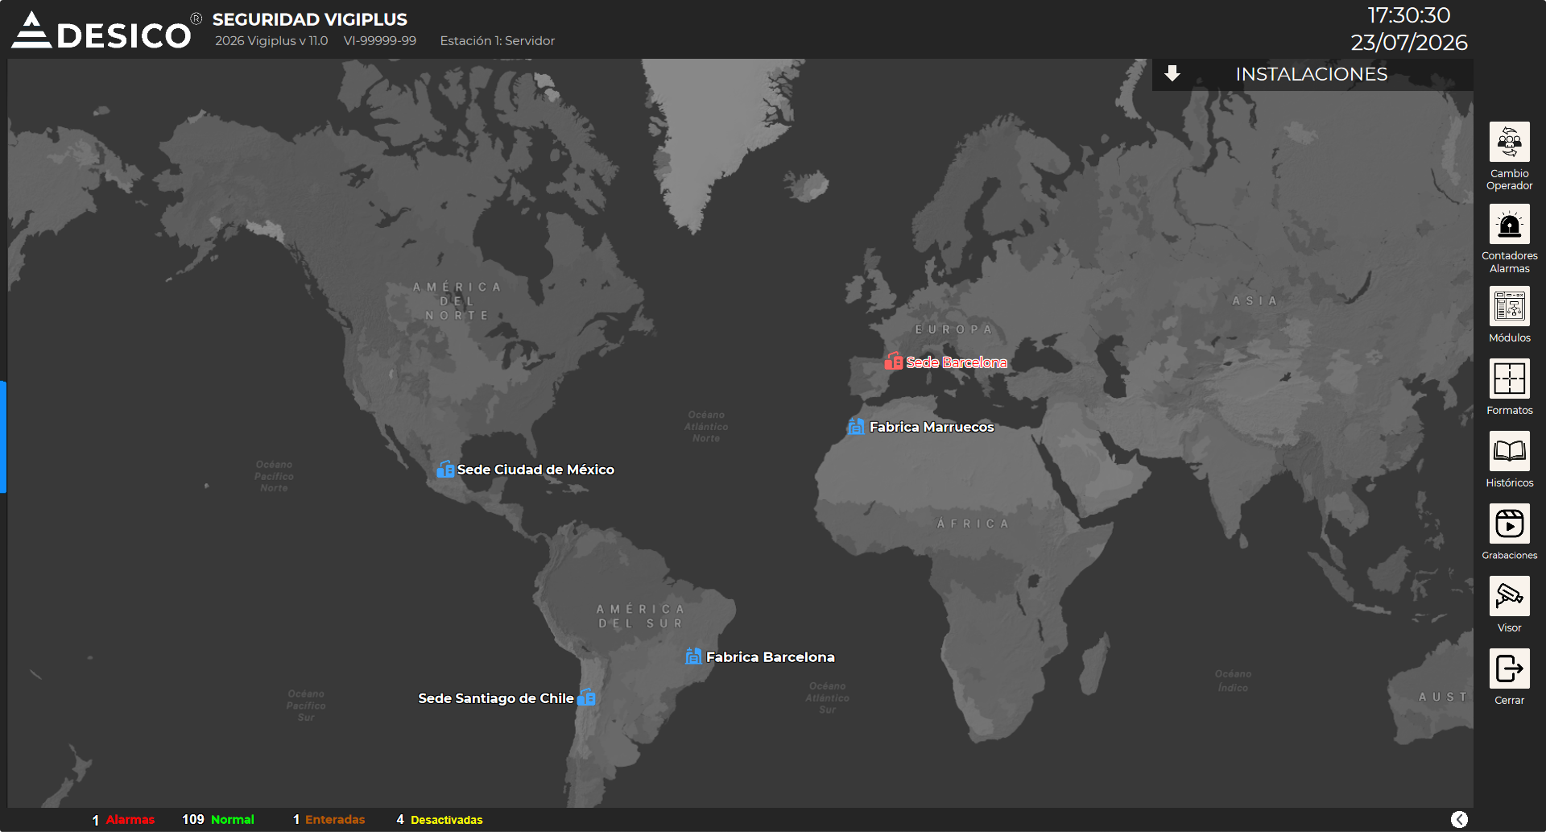This screenshot has height=832, width=1546.
Task: Filter by Enteradas counter
Action: 329,819
